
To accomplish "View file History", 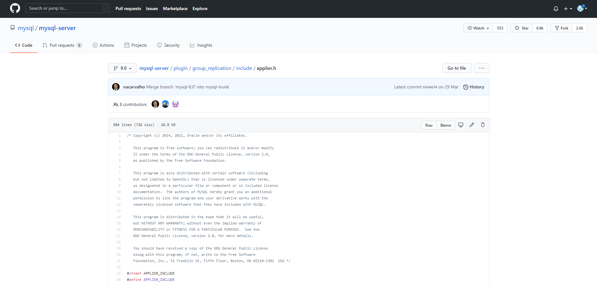I will [x=474, y=87].
